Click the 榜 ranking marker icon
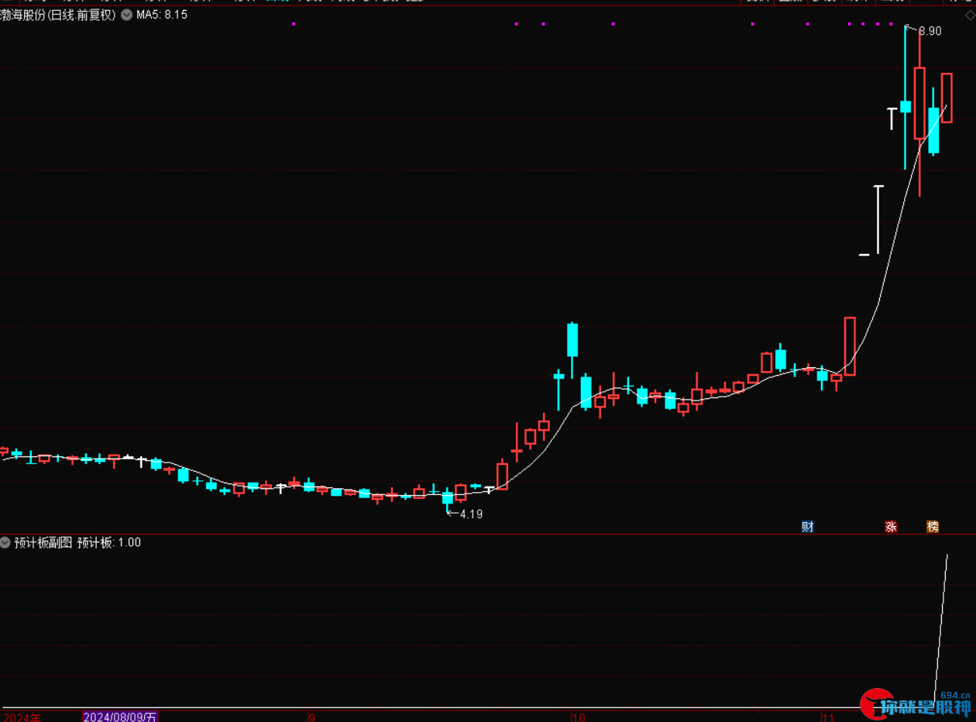The image size is (976, 722). [x=933, y=527]
